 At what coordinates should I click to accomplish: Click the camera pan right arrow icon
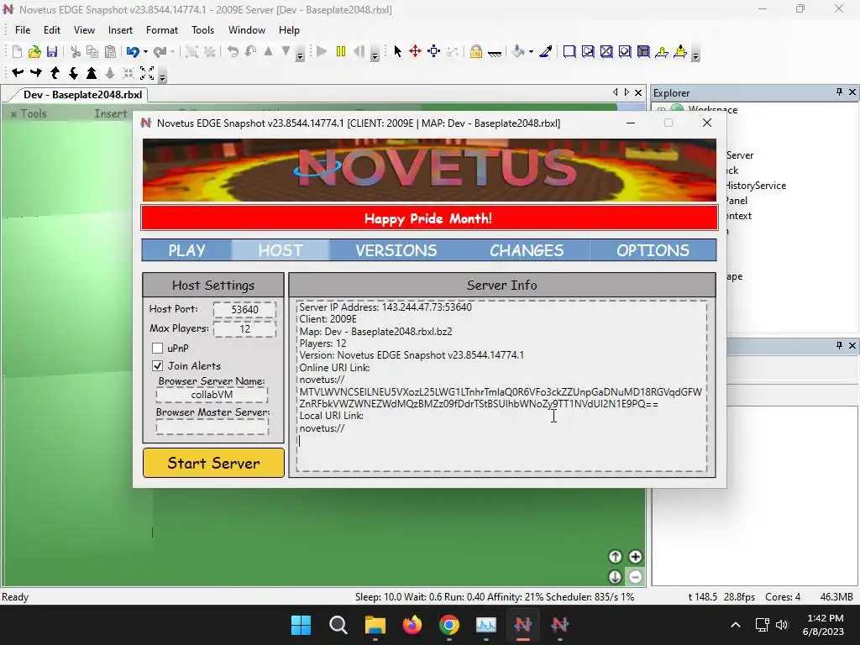36,72
